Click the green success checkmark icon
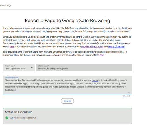This screenshot has width=147, height=132. [x=7, y=118]
